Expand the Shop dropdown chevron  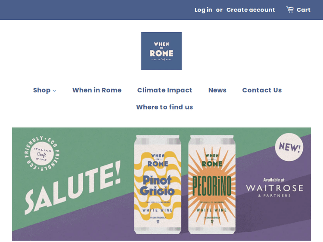54,91
